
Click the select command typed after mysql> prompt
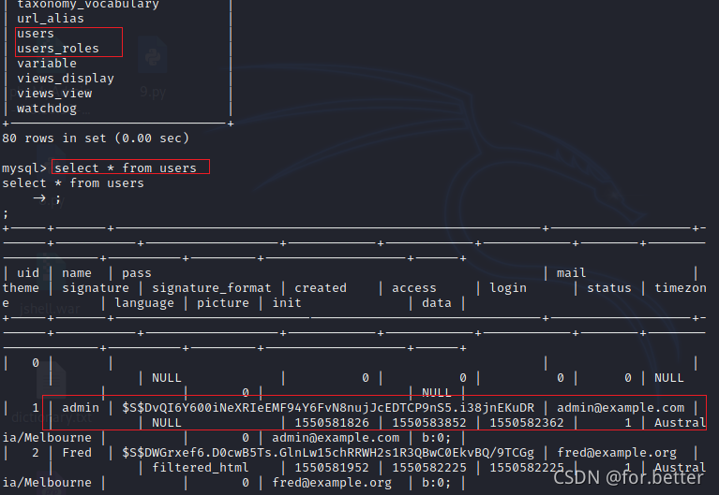tap(126, 168)
